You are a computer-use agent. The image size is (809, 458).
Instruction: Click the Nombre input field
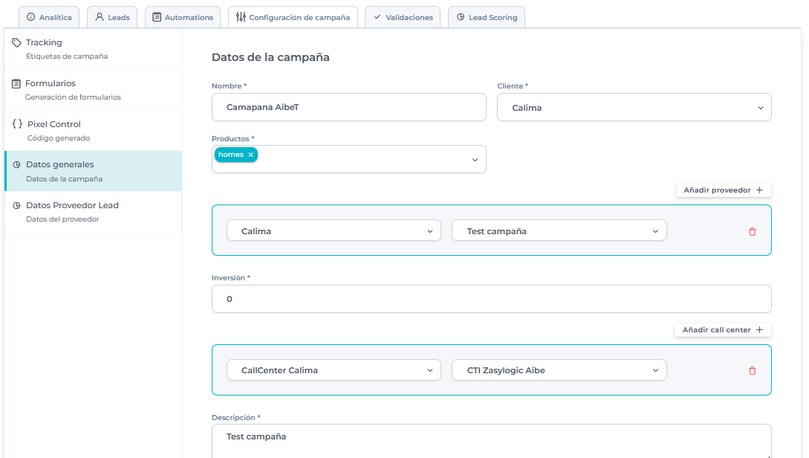click(x=348, y=107)
